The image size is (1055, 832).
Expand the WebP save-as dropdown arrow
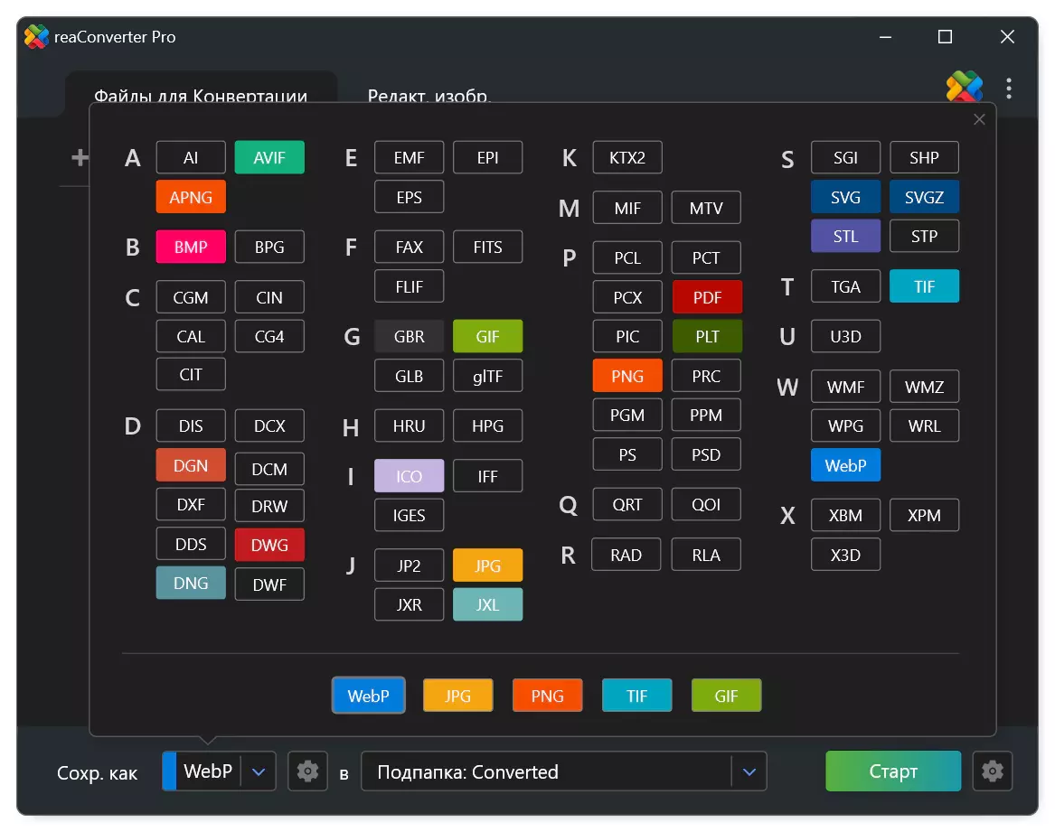[259, 771]
